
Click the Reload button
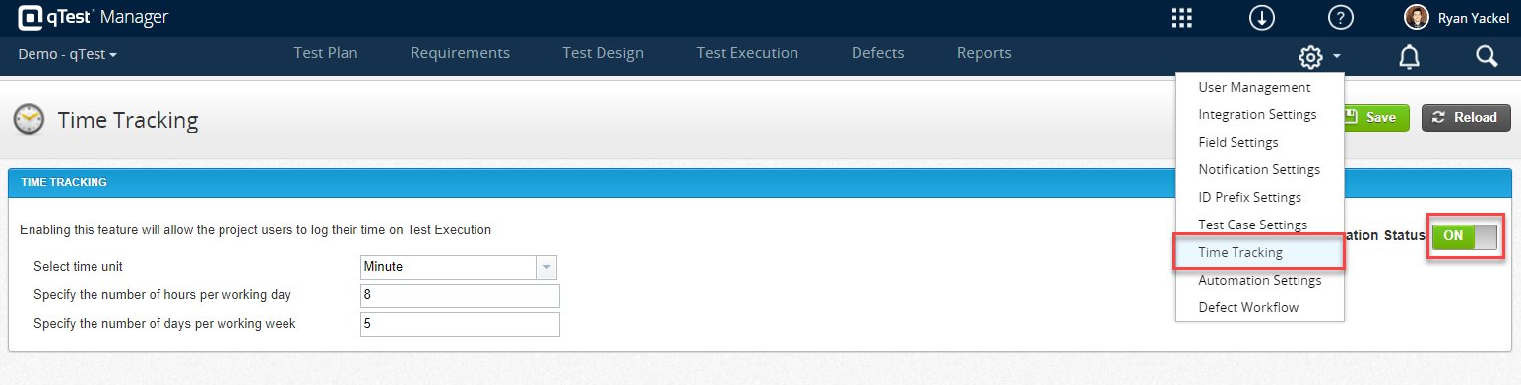coord(1466,117)
